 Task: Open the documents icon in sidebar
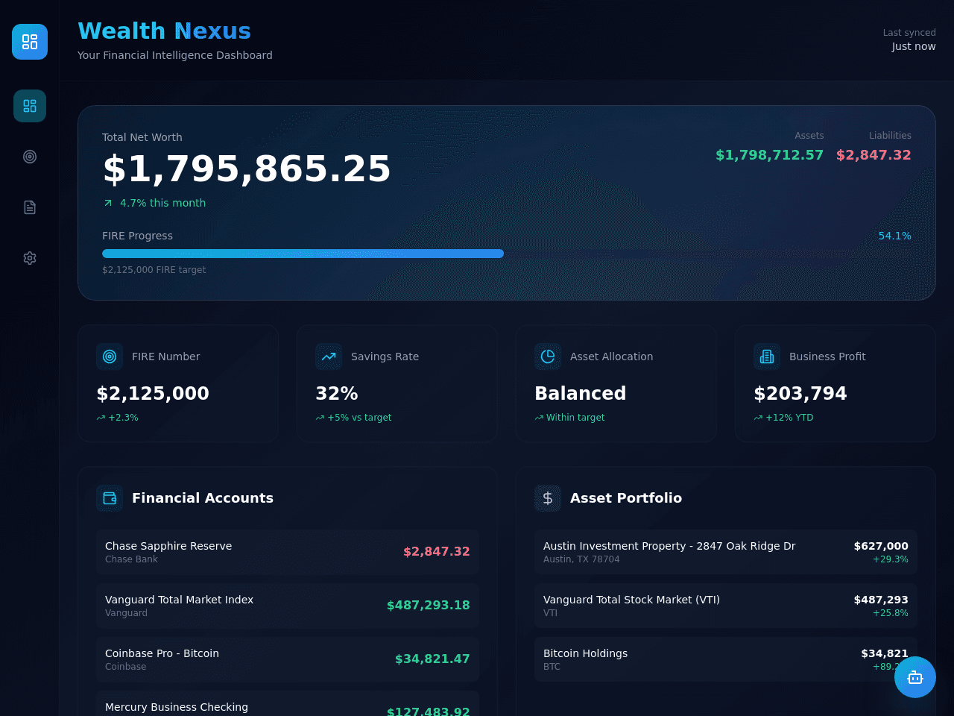[x=30, y=207]
